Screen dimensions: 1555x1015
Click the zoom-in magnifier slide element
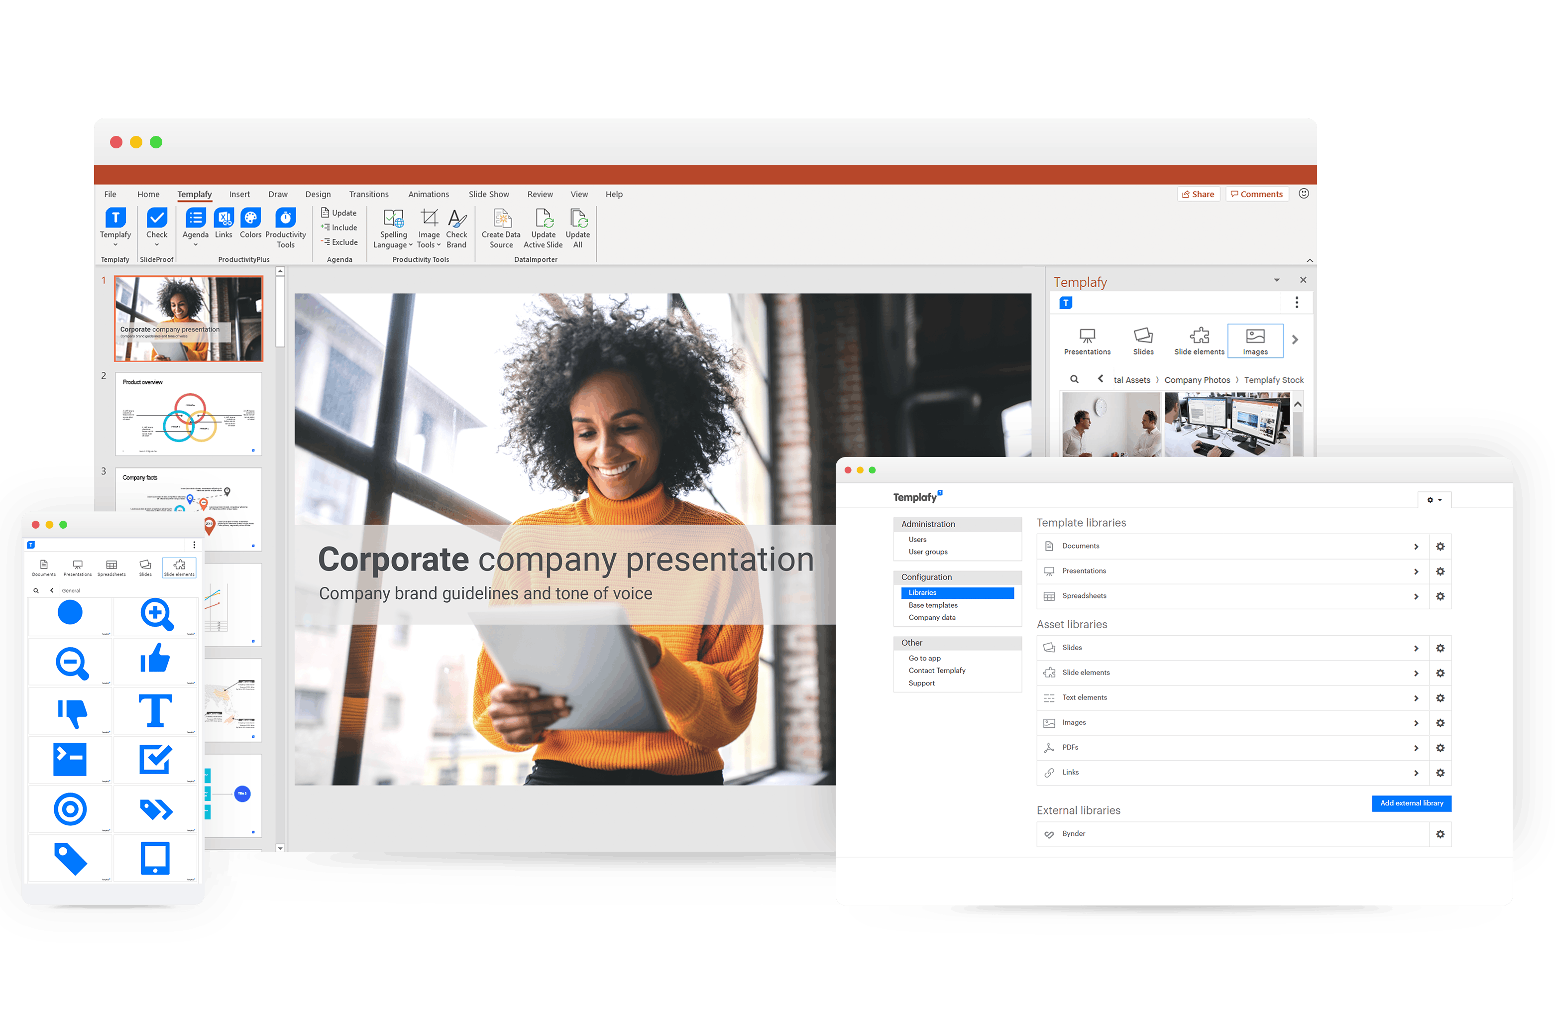(x=156, y=614)
